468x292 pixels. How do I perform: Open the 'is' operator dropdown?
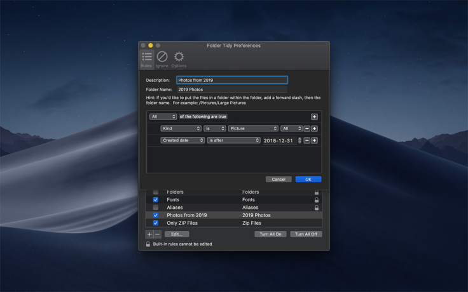[214, 129]
